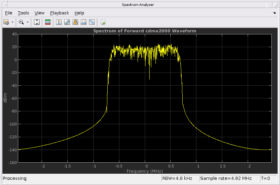Click the dock arrow at menu bar right
280x185 pixels.
pyautogui.click(x=274, y=13)
